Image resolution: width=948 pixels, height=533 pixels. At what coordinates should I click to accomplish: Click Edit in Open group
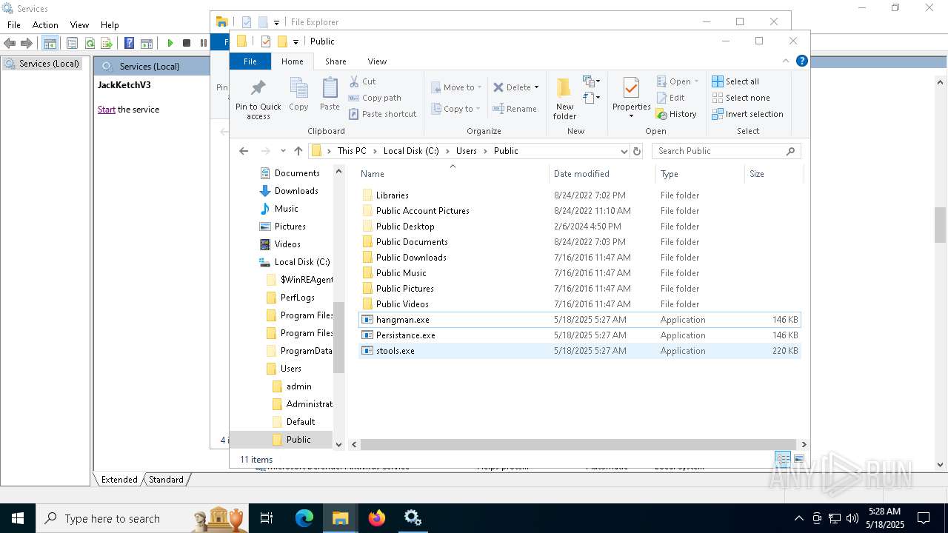[x=671, y=98]
